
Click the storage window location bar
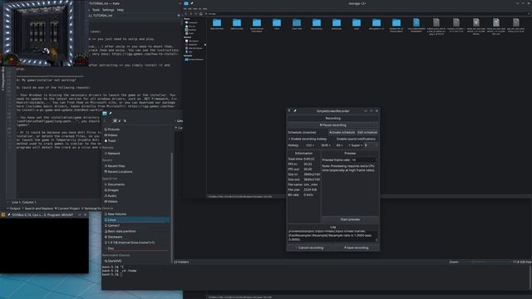[x=367, y=13]
